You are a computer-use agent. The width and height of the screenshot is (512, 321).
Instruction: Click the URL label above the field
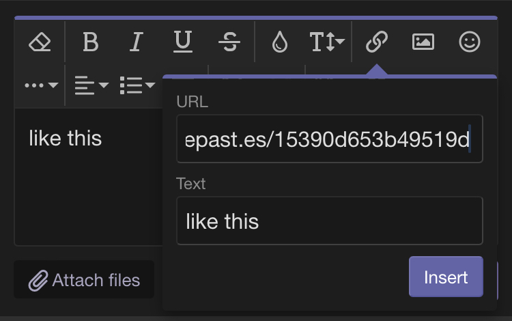[192, 102]
